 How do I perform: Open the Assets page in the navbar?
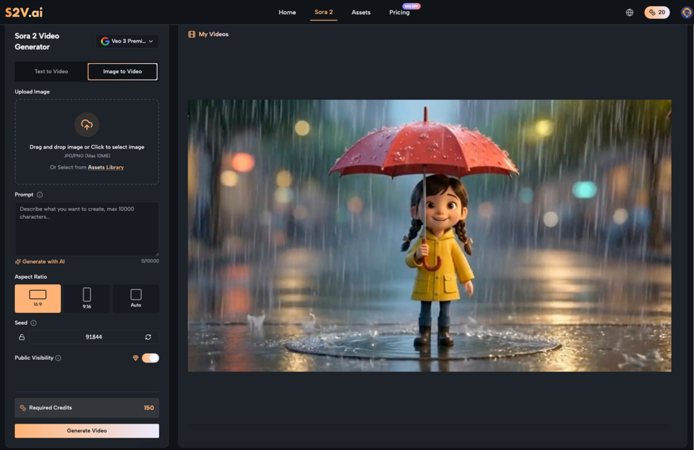pos(361,12)
